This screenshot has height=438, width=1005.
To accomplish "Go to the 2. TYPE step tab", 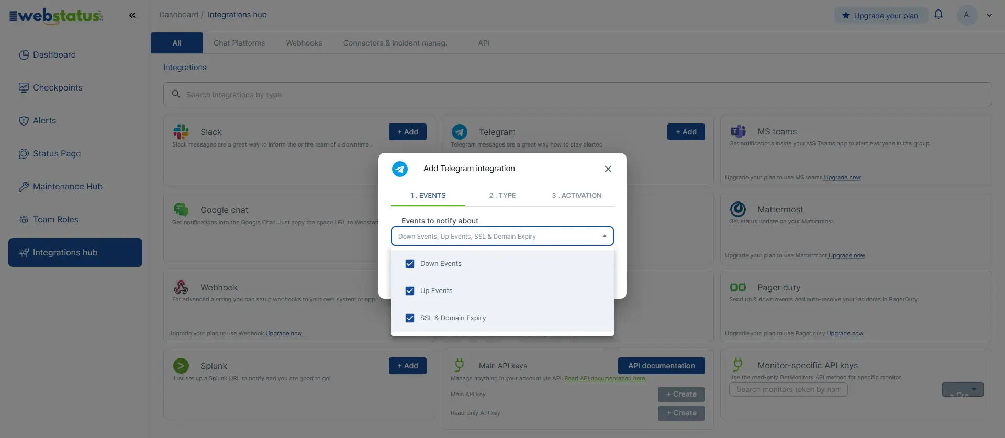I will pos(502,196).
